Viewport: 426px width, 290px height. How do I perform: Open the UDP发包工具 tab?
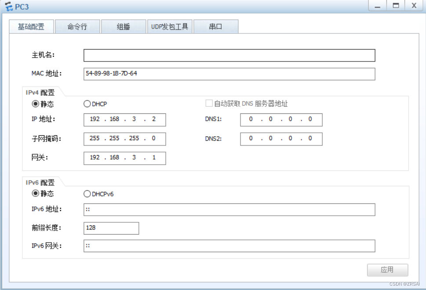[170, 27]
